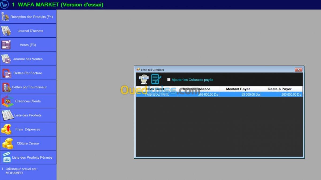The height and width of the screenshot is (180, 321).
Task: Open Réception des Produits (F4)
Action: 28,17
